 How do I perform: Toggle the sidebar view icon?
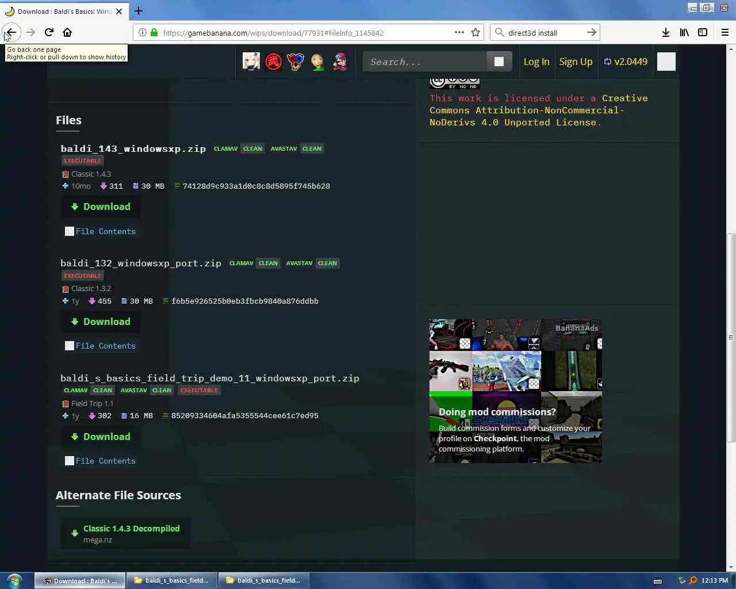click(703, 33)
